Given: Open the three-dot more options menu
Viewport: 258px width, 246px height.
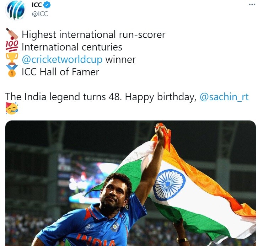Looking at the screenshot, I should pyautogui.click(x=252, y=4).
